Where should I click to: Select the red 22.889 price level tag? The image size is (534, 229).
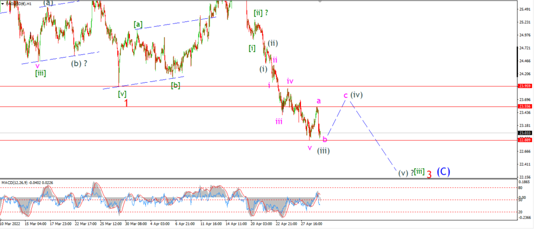click(x=525, y=140)
